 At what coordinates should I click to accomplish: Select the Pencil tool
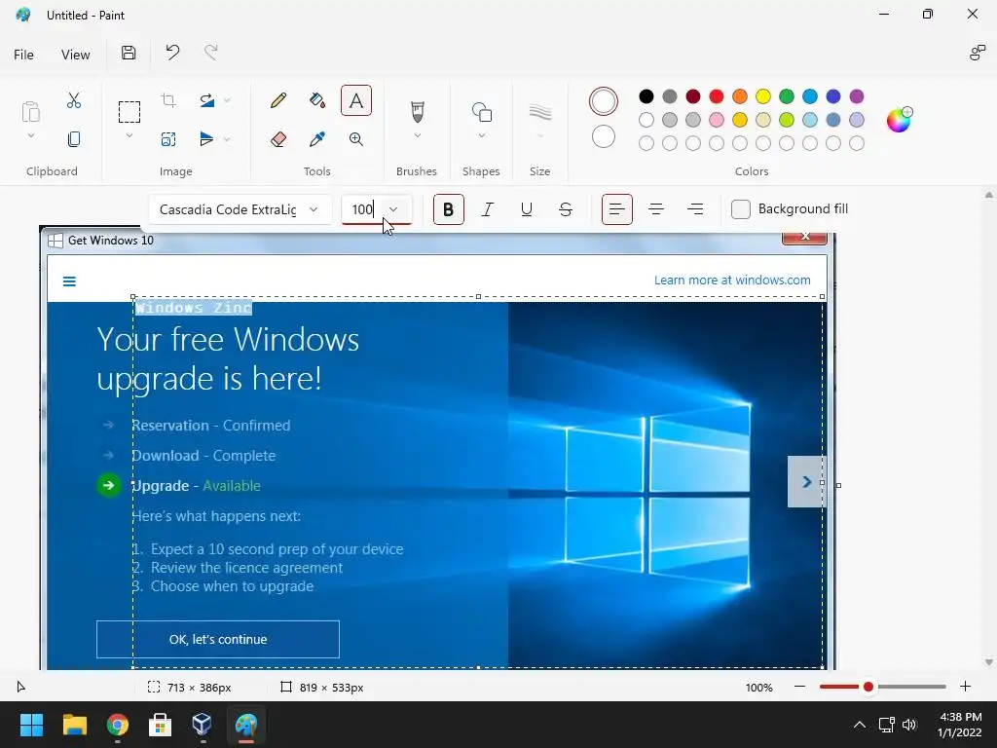pyautogui.click(x=277, y=100)
